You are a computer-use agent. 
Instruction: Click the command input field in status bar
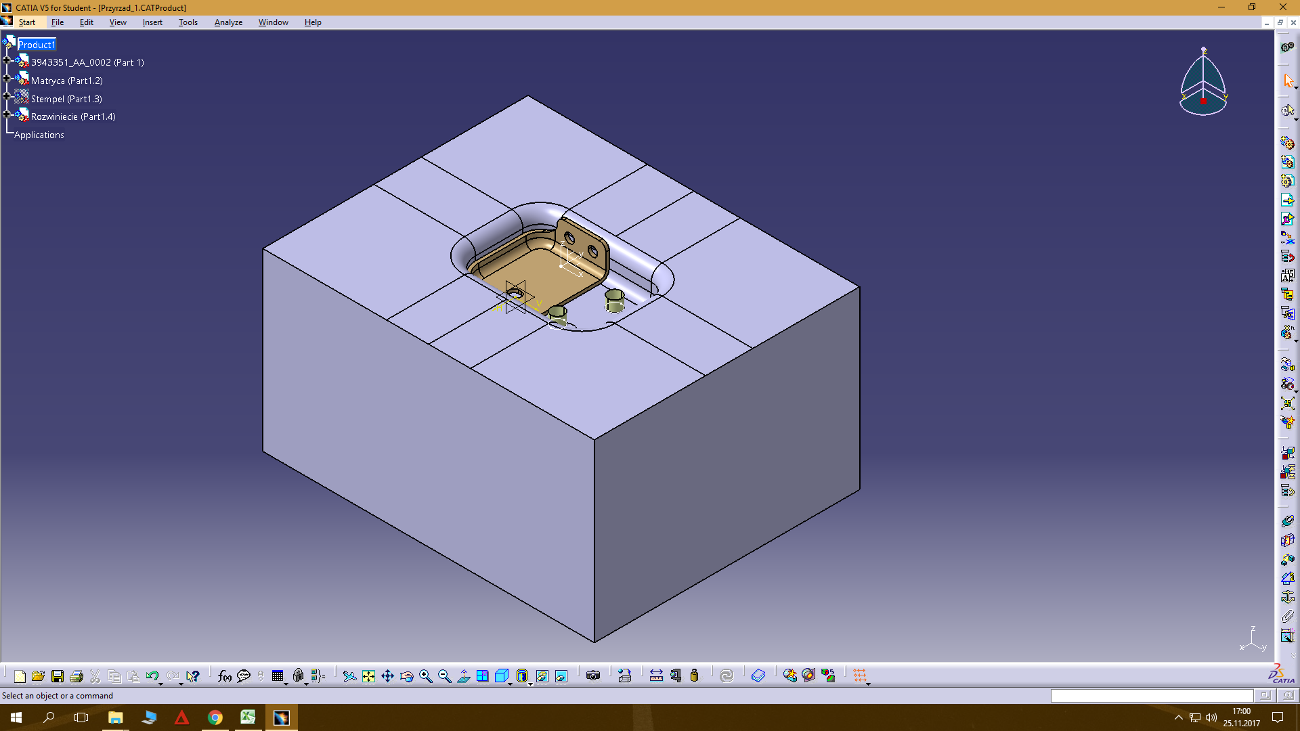click(1151, 696)
